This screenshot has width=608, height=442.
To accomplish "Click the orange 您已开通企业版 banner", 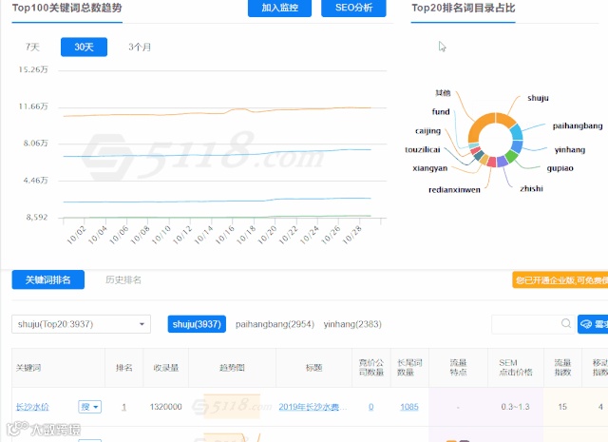I will [x=560, y=280].
